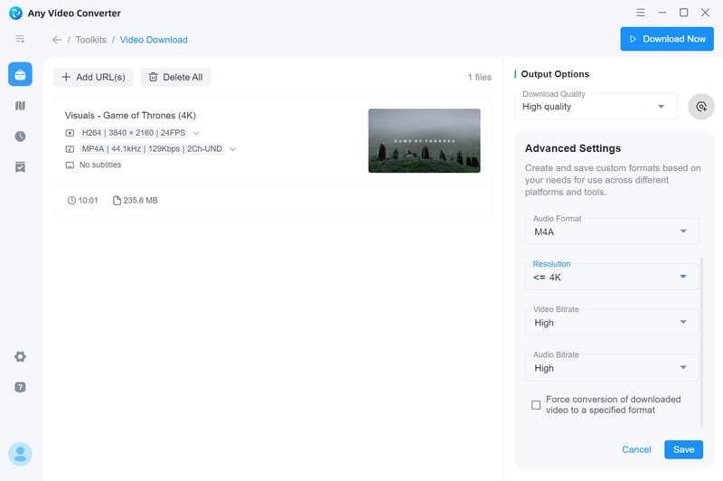Screen dimensions: 723x481
Task: Open the format library sidebar icon
Action: [x=20, y=106]
